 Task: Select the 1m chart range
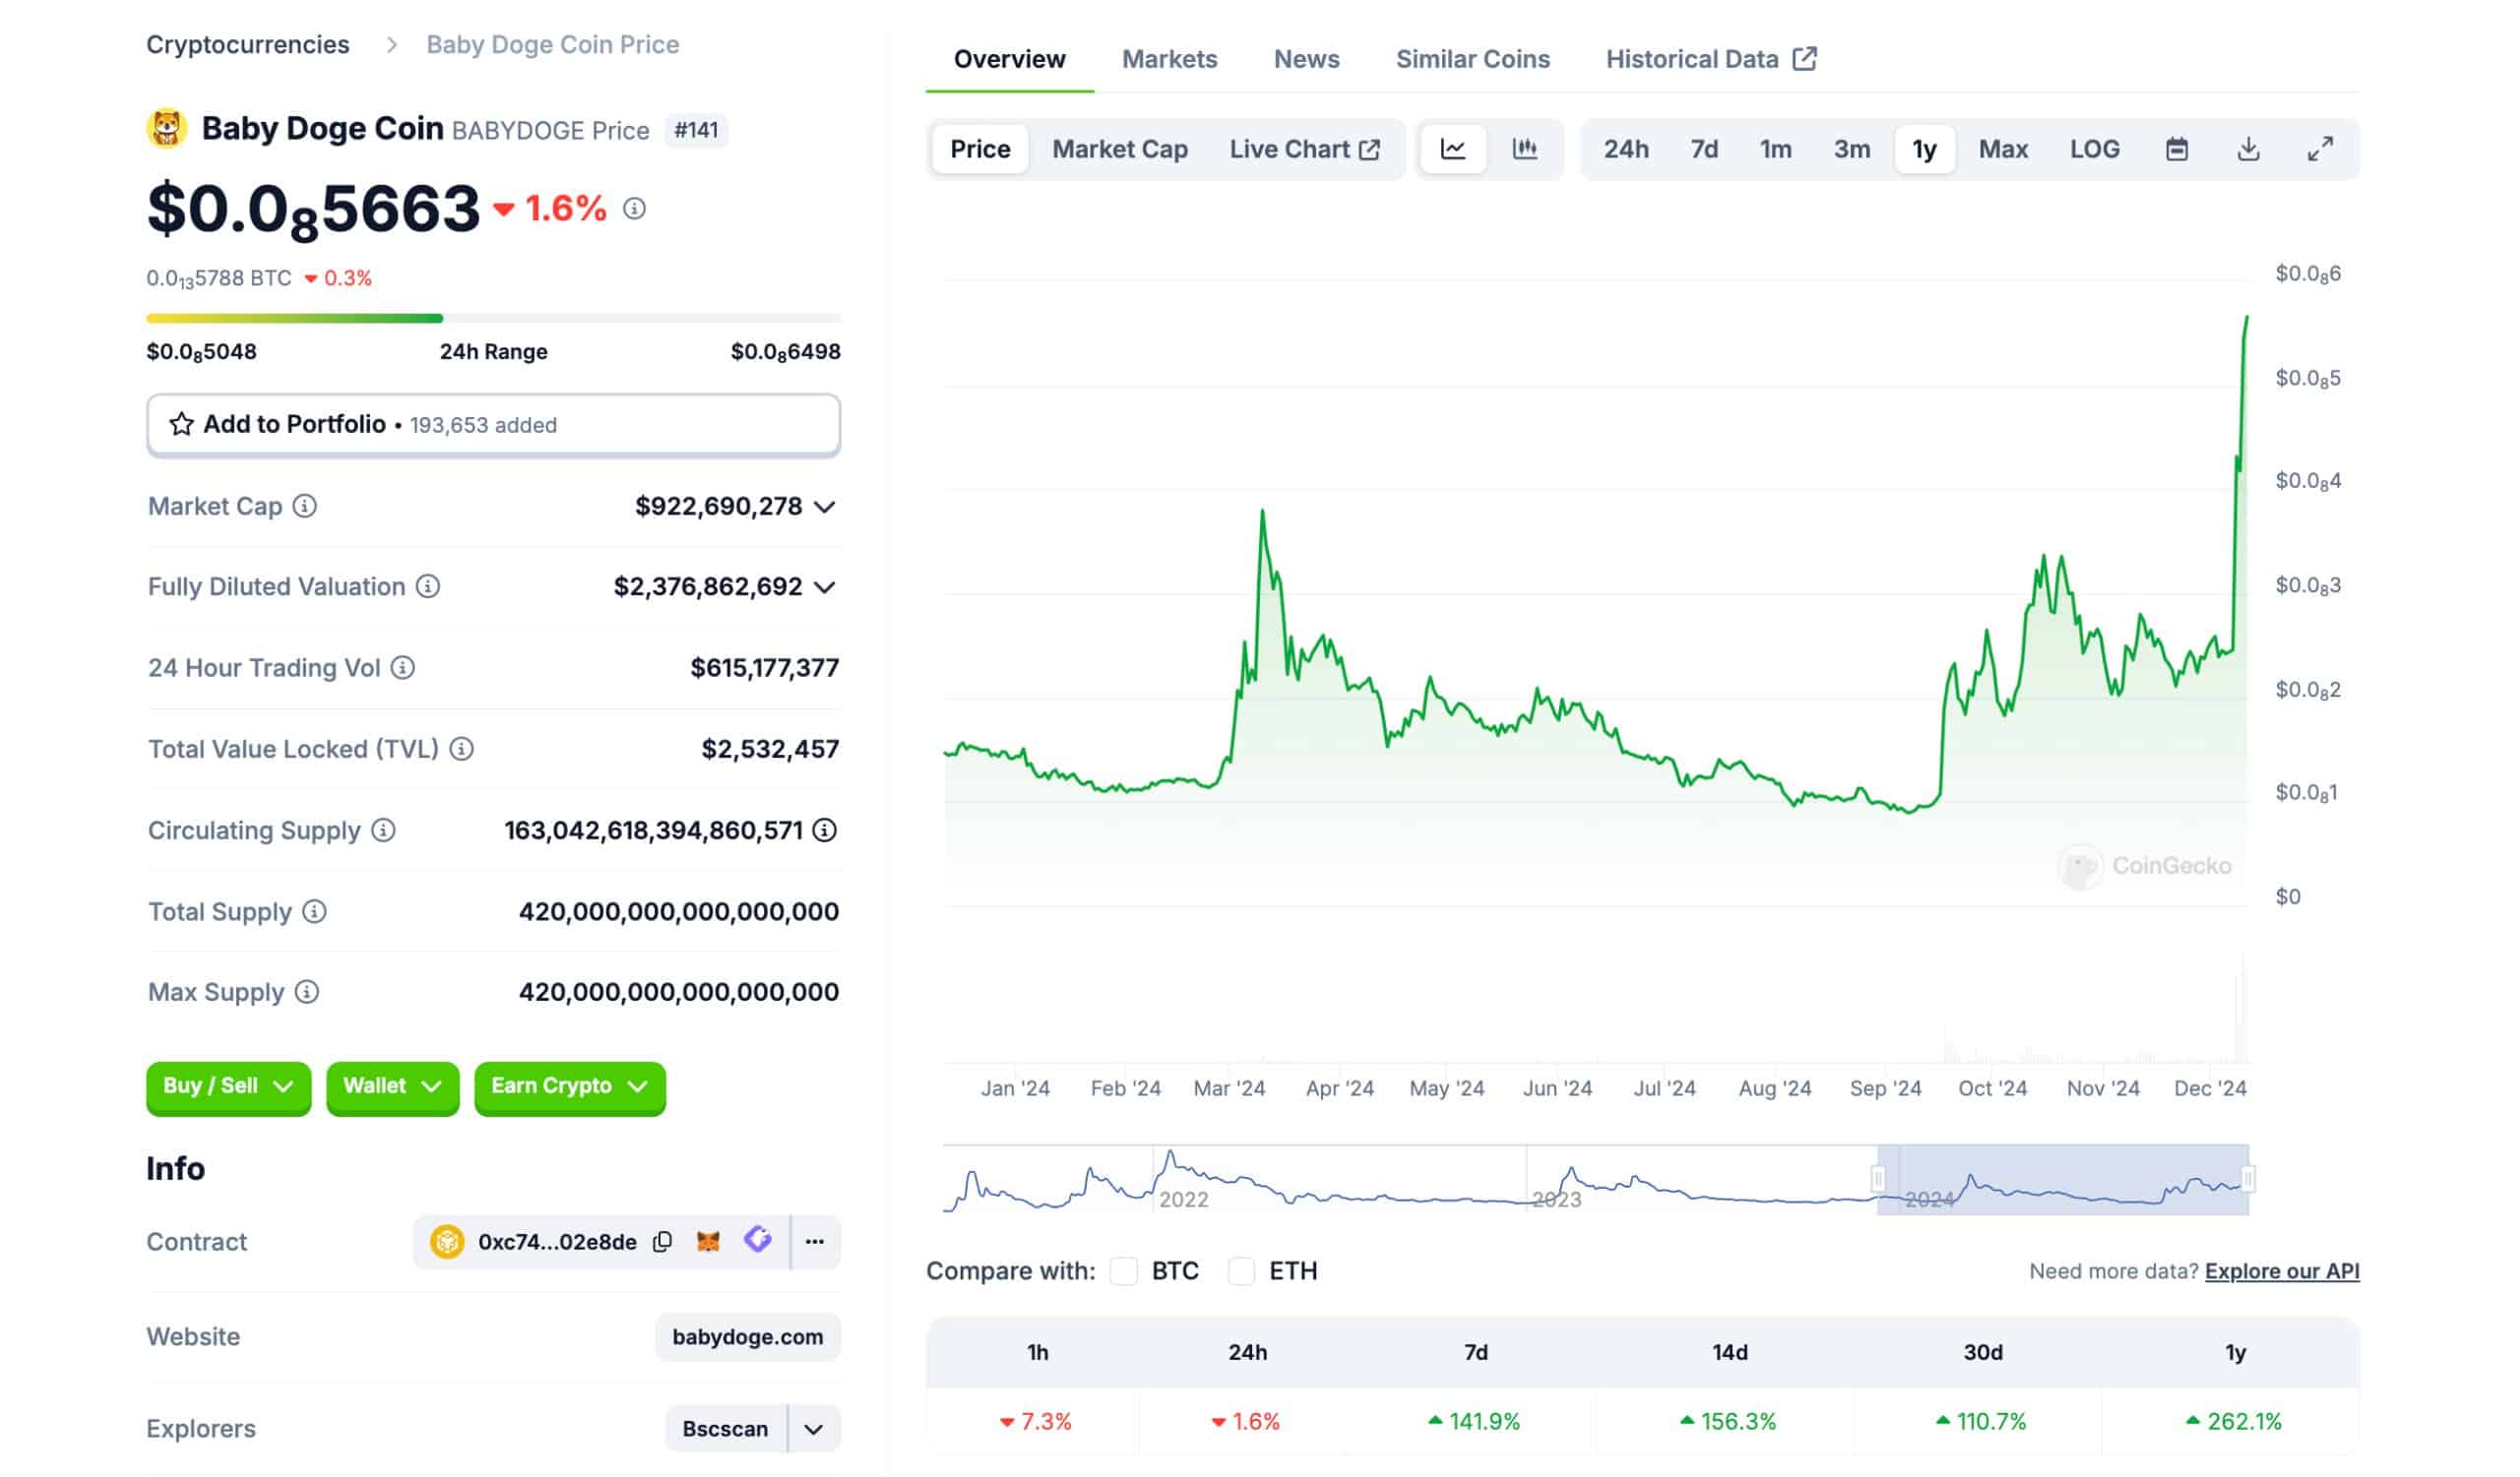(1775, 149)
